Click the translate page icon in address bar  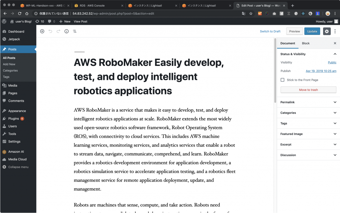pyautogui.click(x=244, y=13)
